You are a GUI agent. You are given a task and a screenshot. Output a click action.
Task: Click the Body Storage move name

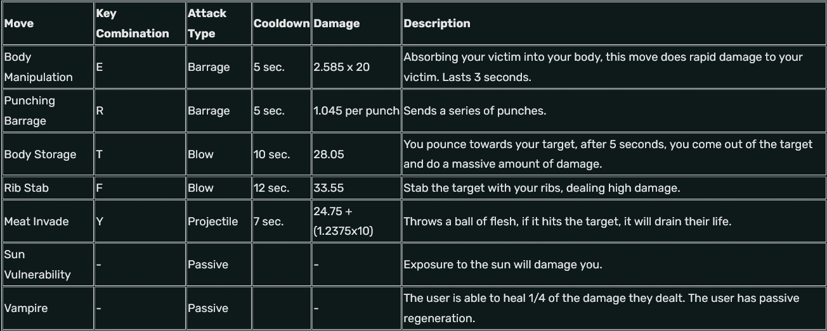[x=40, y=154]
